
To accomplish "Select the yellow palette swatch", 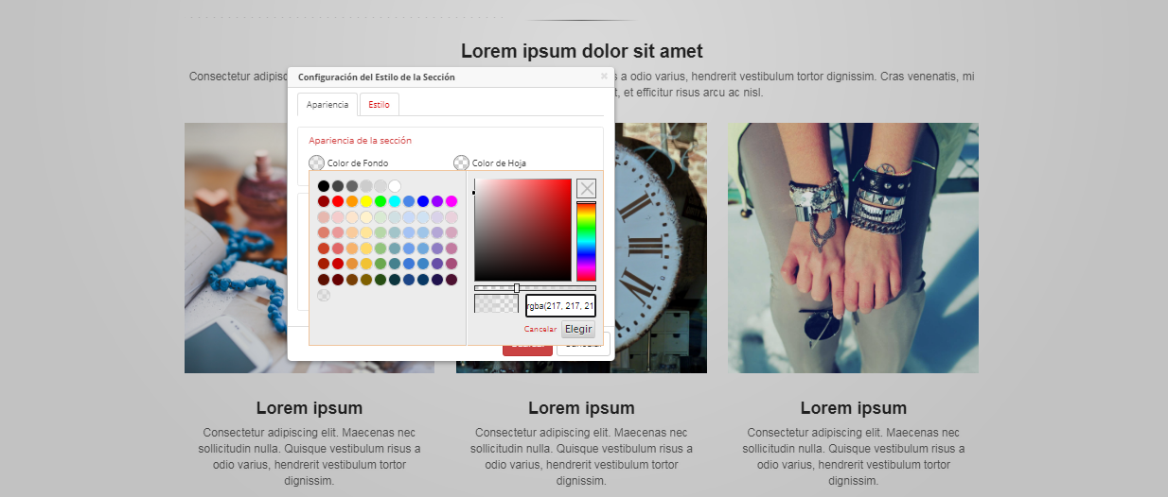I will [x=366, y=201].
